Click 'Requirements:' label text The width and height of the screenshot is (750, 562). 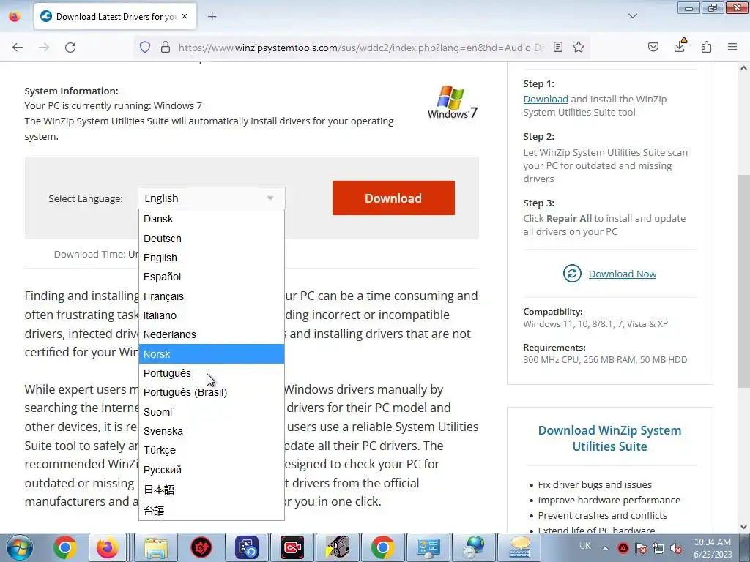click(554, 348)
